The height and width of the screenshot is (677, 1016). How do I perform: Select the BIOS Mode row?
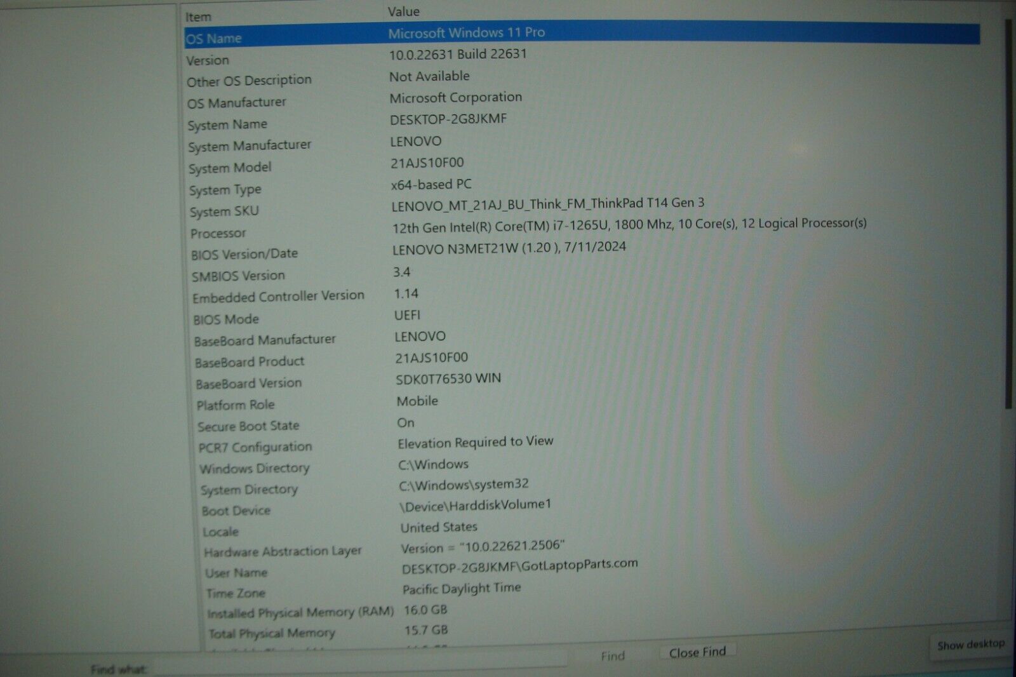[226, 319]
